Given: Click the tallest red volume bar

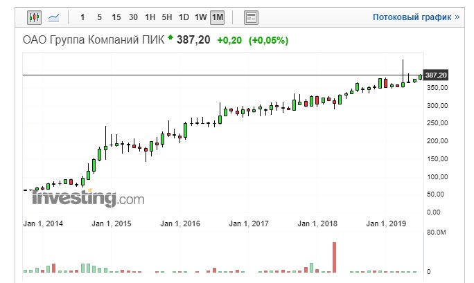Looking at the screenshot, I should pos(334,257).
